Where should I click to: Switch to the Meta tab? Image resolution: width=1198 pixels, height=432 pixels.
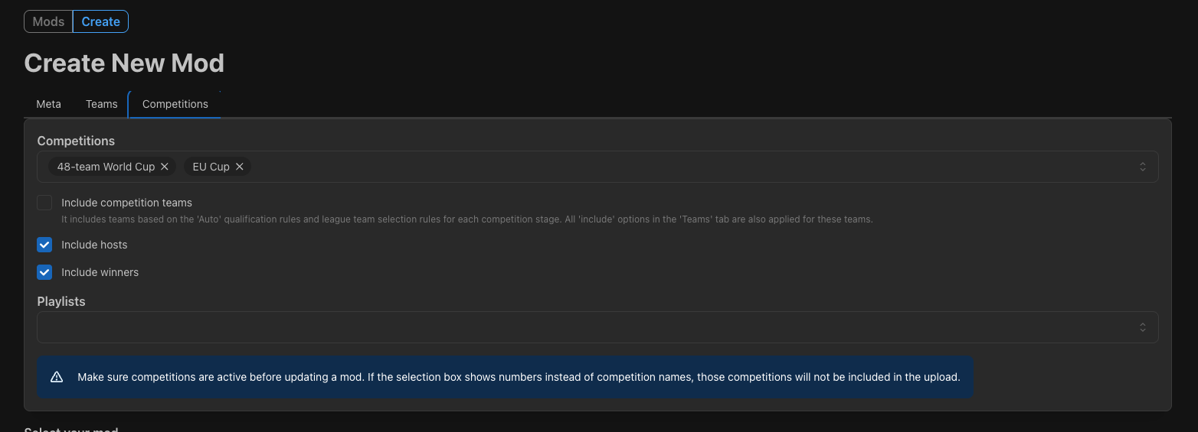49,104
